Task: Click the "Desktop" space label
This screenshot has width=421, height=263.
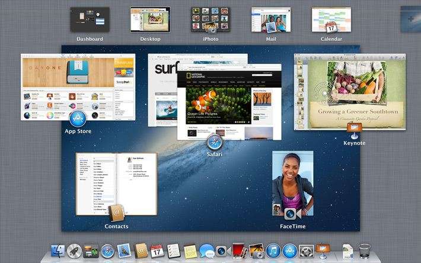Action: tap(150, 39)
